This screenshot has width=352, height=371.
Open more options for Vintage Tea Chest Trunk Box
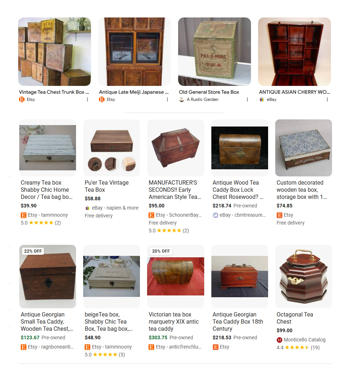(87, 99)
